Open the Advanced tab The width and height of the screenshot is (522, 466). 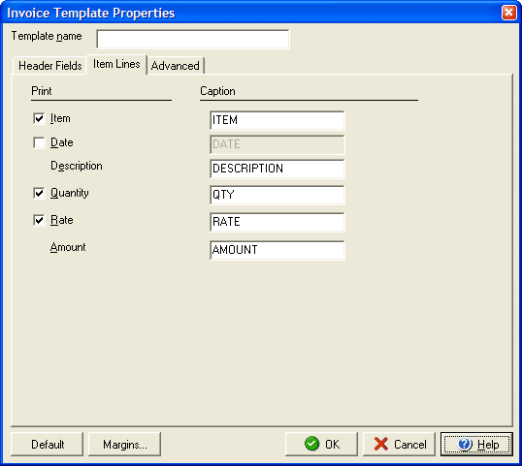(176, 66)
